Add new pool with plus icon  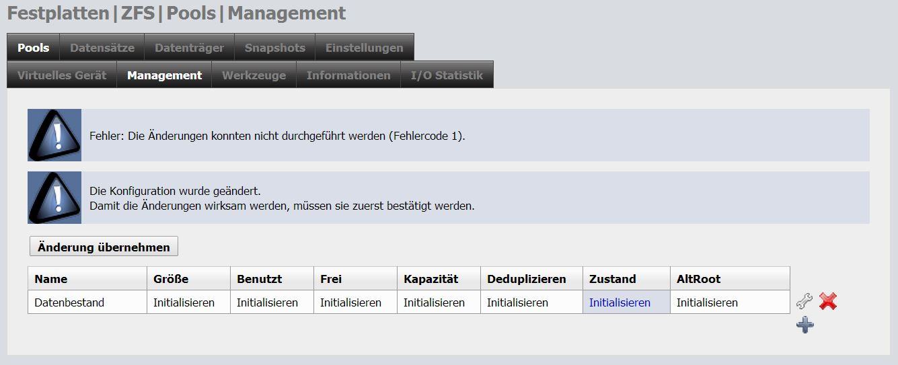click(805, 325)
